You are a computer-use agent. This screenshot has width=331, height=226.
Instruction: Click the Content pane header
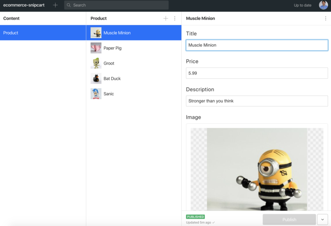(x=11, y=19)
